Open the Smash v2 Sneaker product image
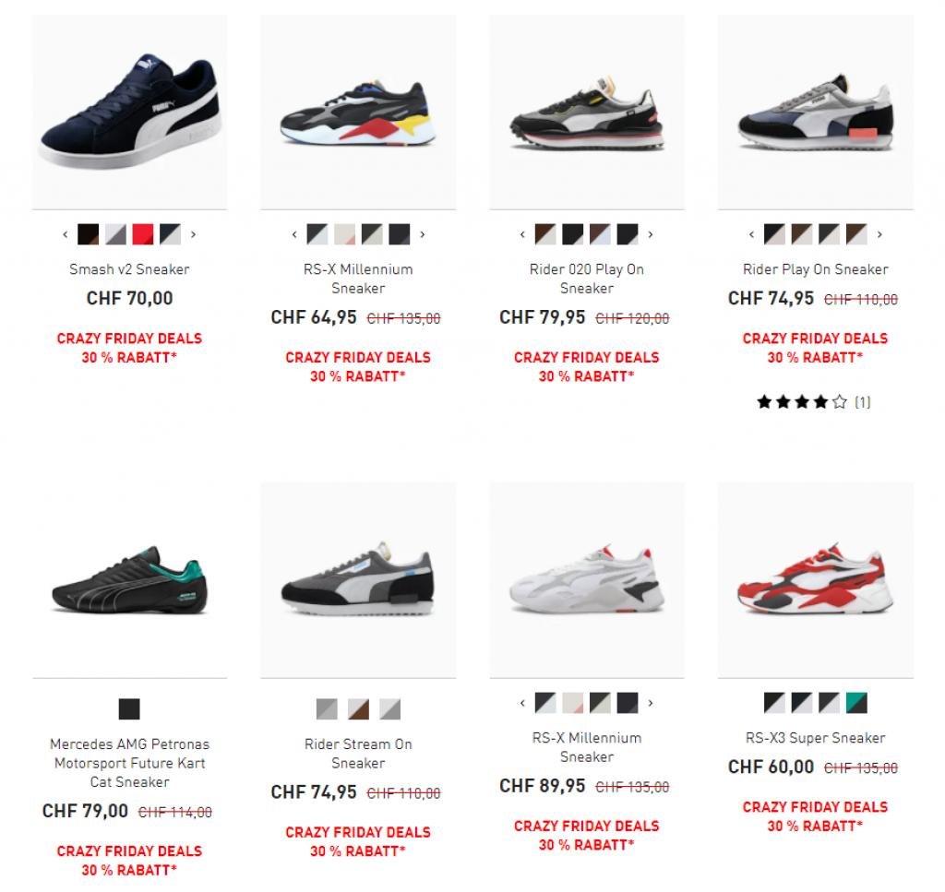 point(129,112)
